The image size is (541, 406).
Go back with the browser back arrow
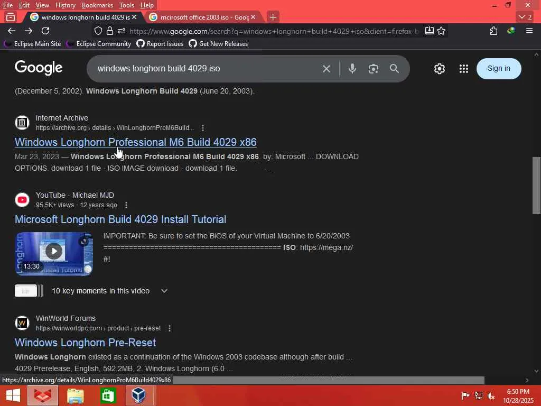[x=12, y=31]
